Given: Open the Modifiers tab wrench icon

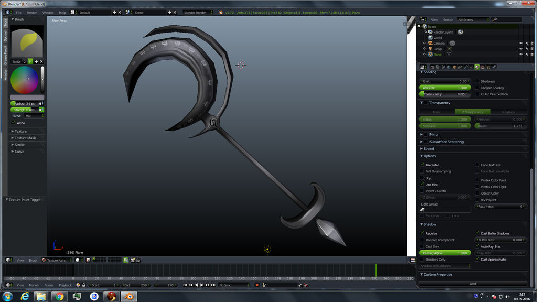Looking at the screenshot, I should coord(466,67).
